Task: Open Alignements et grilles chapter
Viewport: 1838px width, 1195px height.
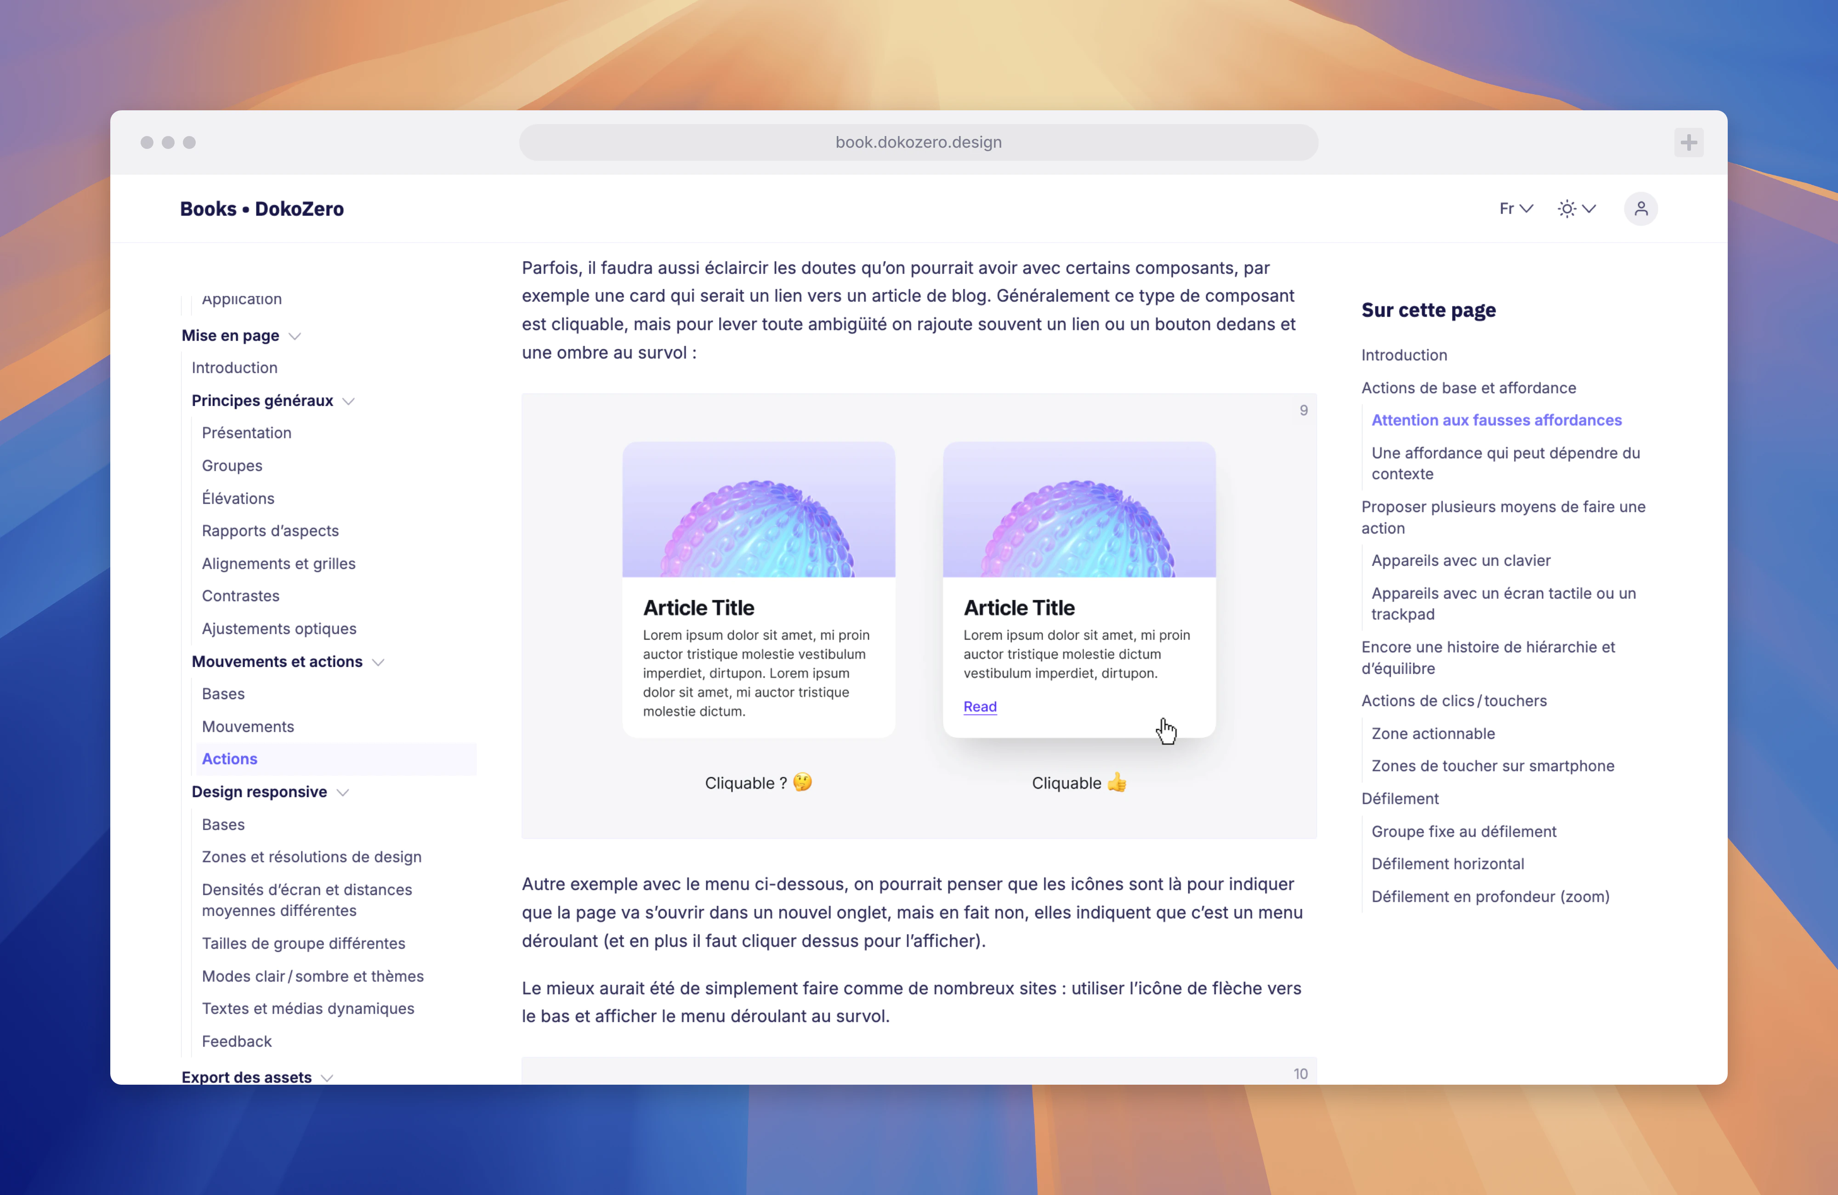Action: (279, 563)
